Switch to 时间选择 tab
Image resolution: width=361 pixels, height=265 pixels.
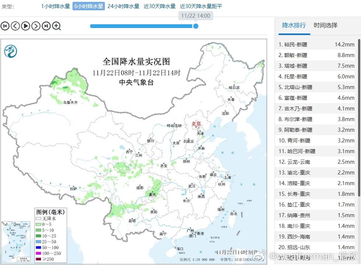pos(325,25)
